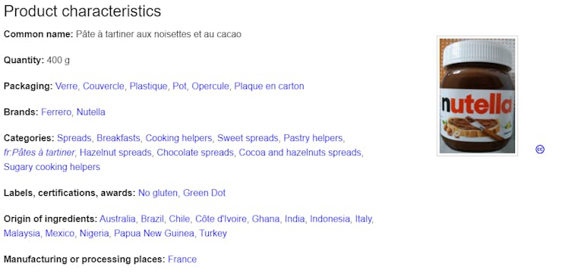
Task: Open the No gluten label link
Action: click(158, 193)
